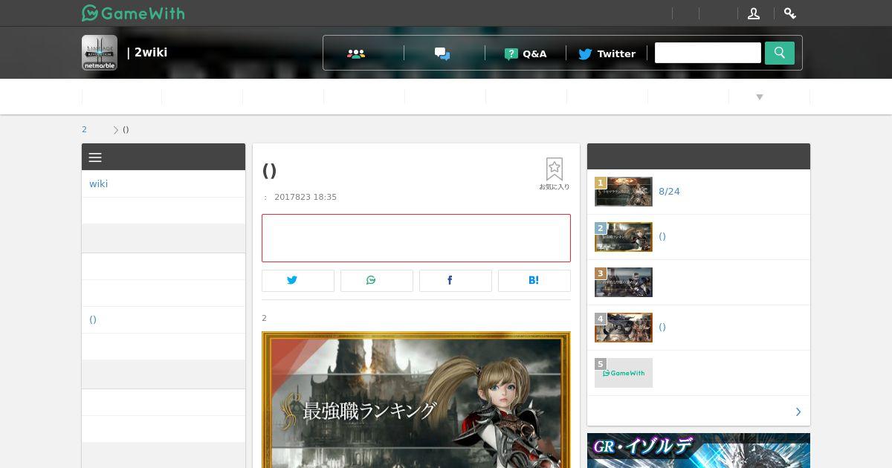Open the "()" link beside rank 4
The width and height of the screenshot is (892, 468).
click(x=662, y=327)
